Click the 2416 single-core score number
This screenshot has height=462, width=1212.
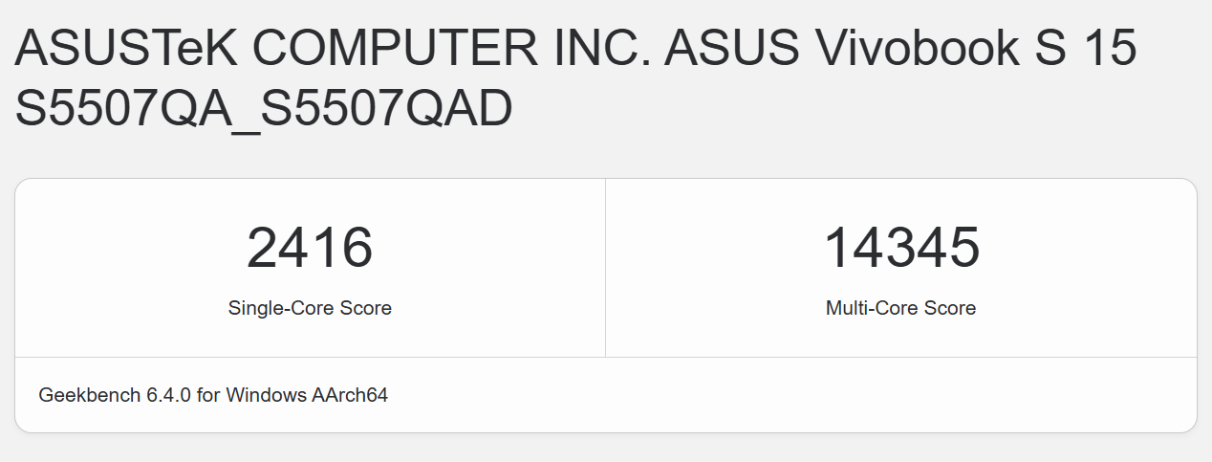point(310,248)
